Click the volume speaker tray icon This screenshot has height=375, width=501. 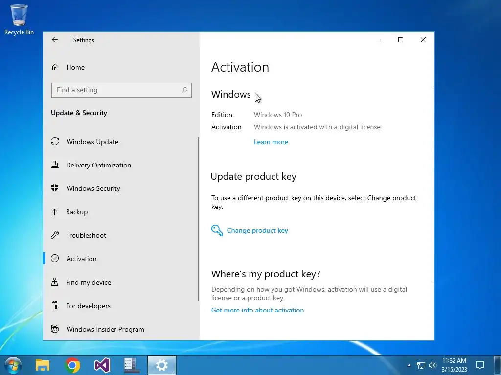(x=433, y=365)
